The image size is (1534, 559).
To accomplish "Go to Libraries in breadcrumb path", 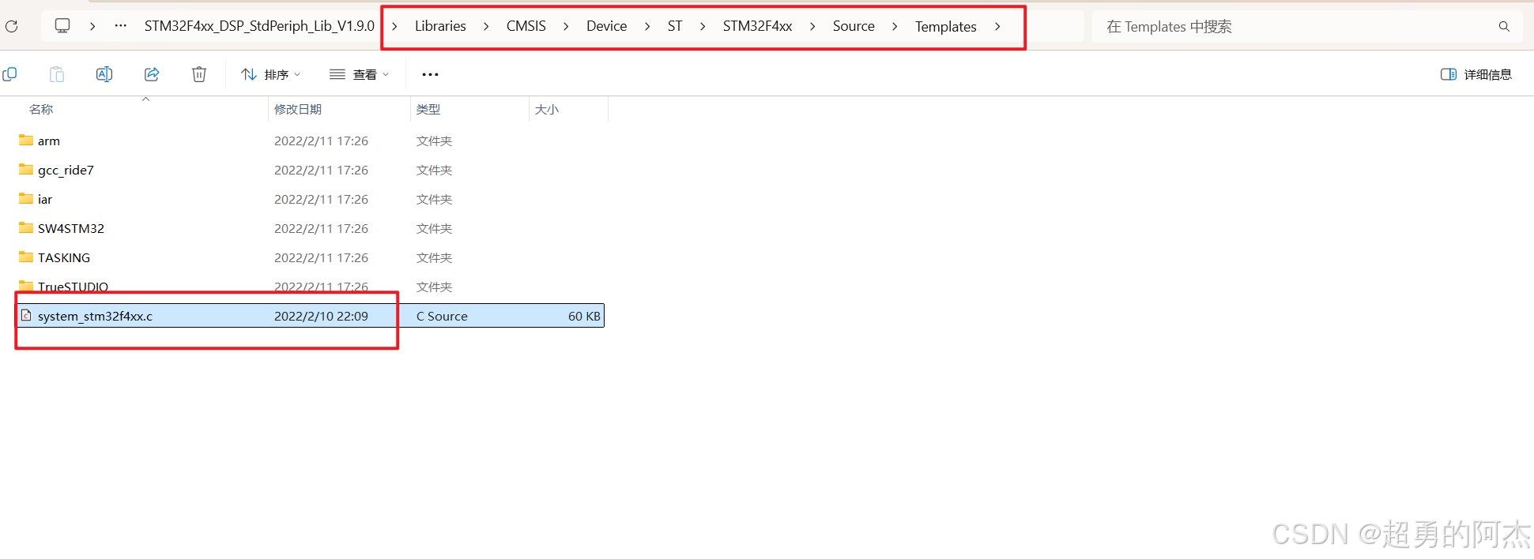I will click(x=440, y=26).
